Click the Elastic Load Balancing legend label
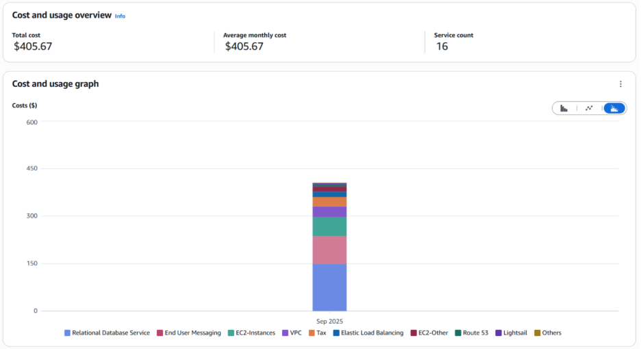 [372, 333]
